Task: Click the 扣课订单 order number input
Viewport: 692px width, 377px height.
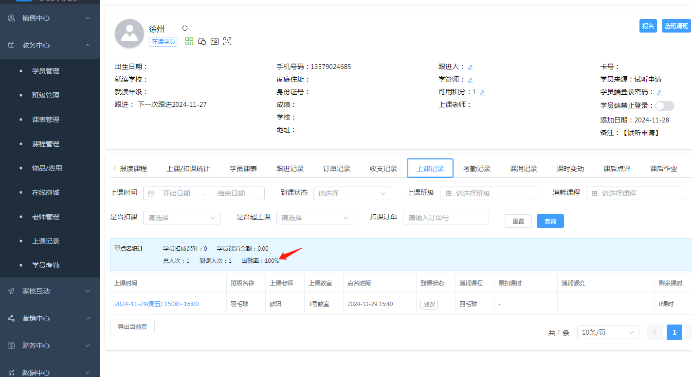Action: [x=446, y=218]
